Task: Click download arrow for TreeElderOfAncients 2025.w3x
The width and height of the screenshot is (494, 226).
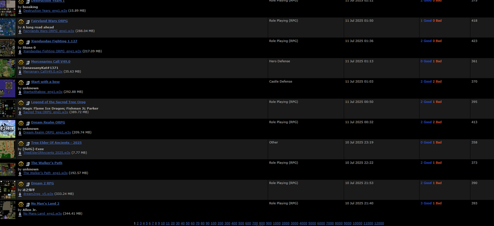Action: pos(20,153)
